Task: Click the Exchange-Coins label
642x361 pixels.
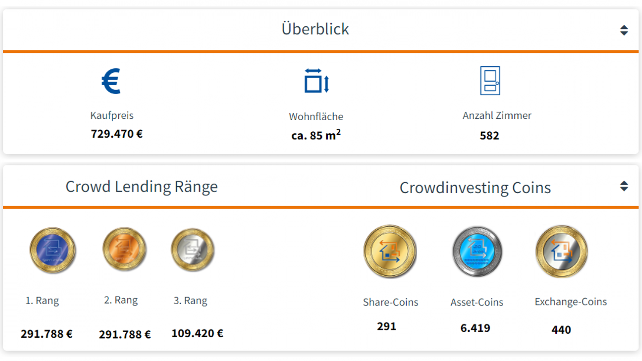Action: [570, 302]
